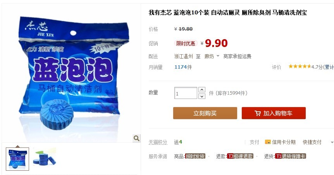Click the main product image of 蓝泡泡

(71, 73)
